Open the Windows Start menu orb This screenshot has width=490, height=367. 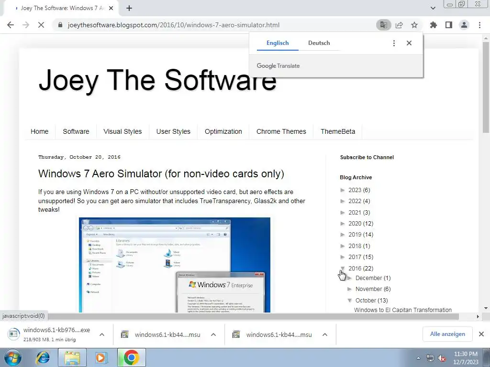coord(13,357)
